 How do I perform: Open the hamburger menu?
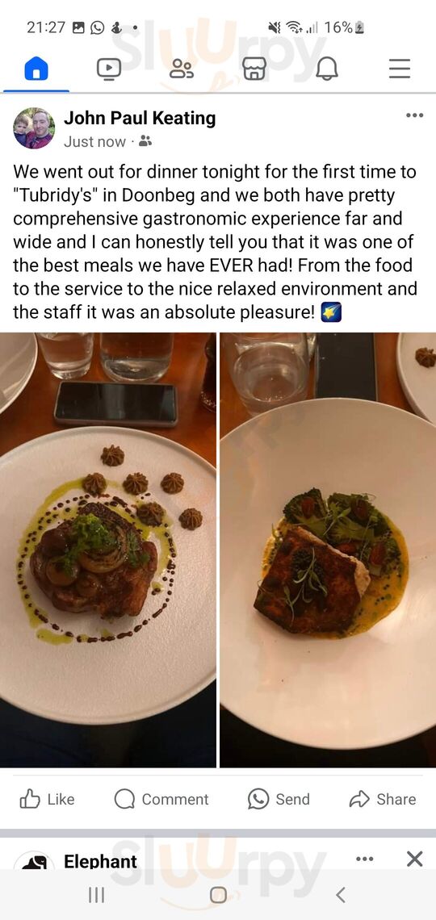tap(400, 69)
